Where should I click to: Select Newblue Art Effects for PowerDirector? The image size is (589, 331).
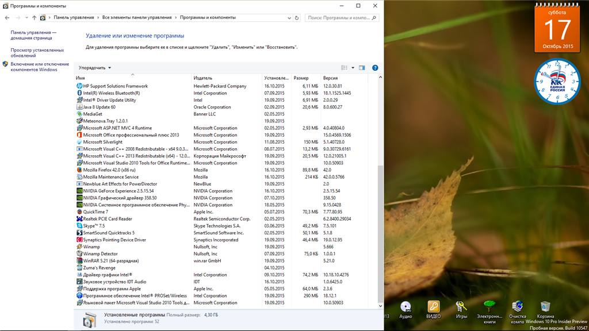220,184
